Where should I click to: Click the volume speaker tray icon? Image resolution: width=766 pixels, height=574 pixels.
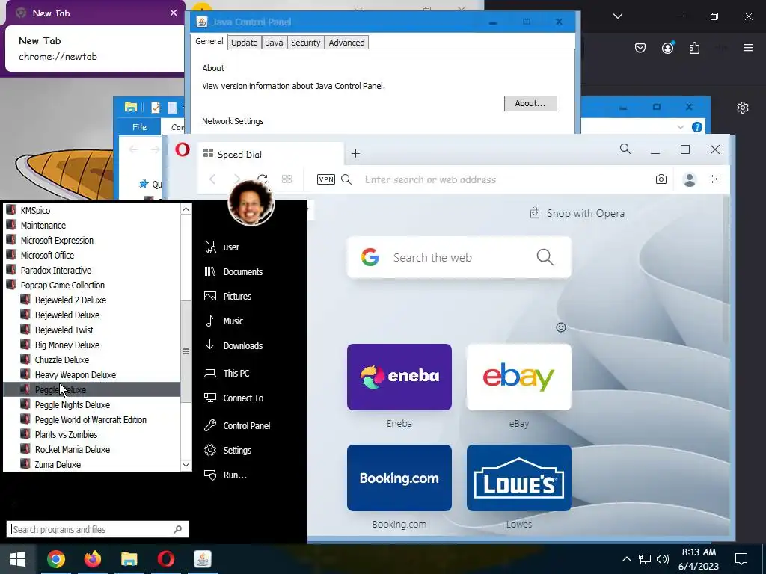point(663,559)
